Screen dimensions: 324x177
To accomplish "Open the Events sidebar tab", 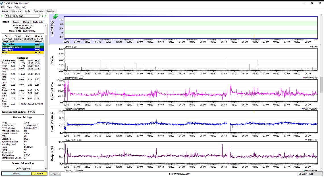I will coord(16,22).
